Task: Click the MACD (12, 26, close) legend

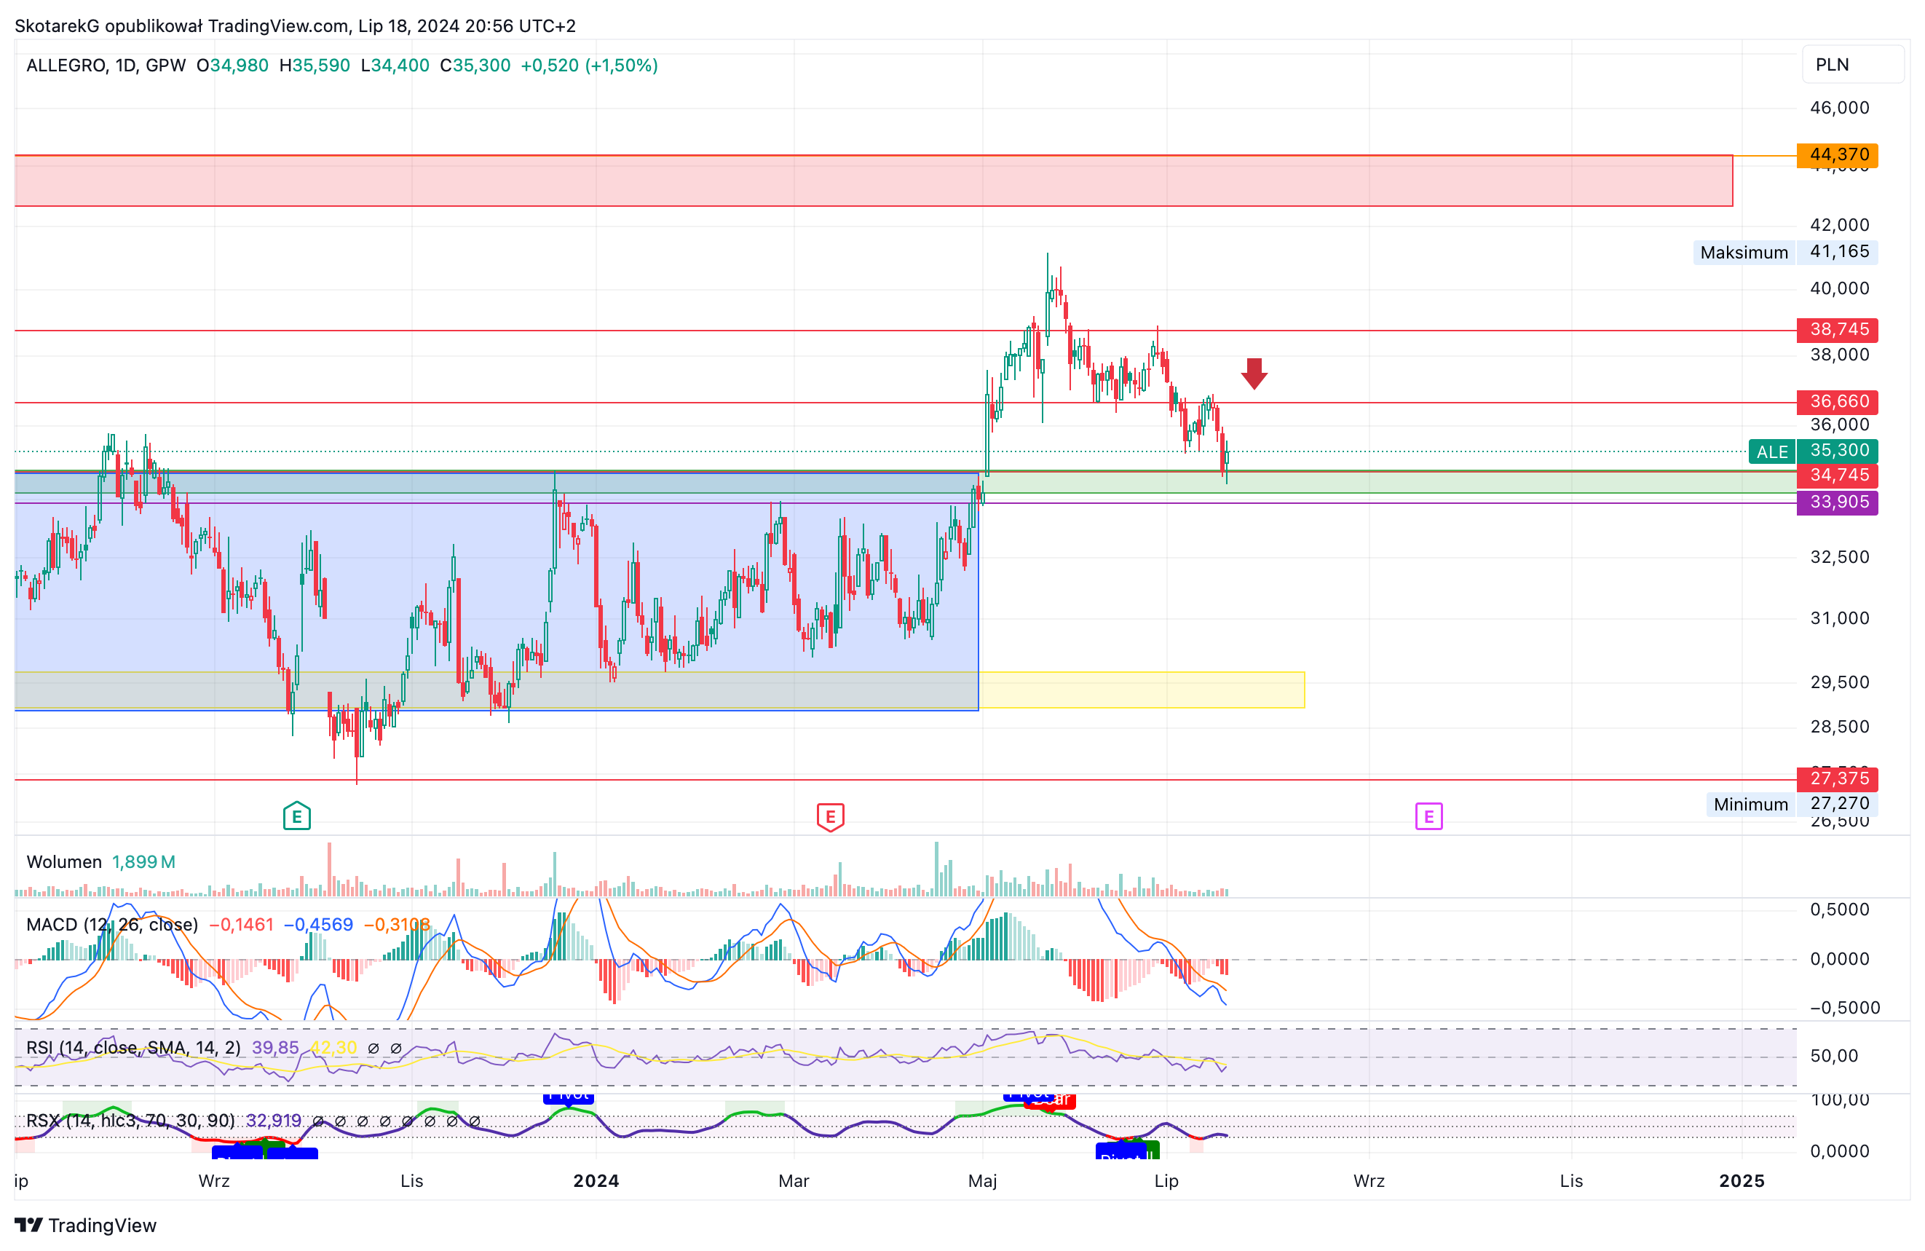Action: (x=112, y=925)
